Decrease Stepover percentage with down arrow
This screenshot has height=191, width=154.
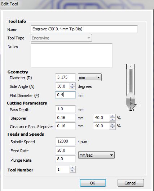[x=113, y=119]
